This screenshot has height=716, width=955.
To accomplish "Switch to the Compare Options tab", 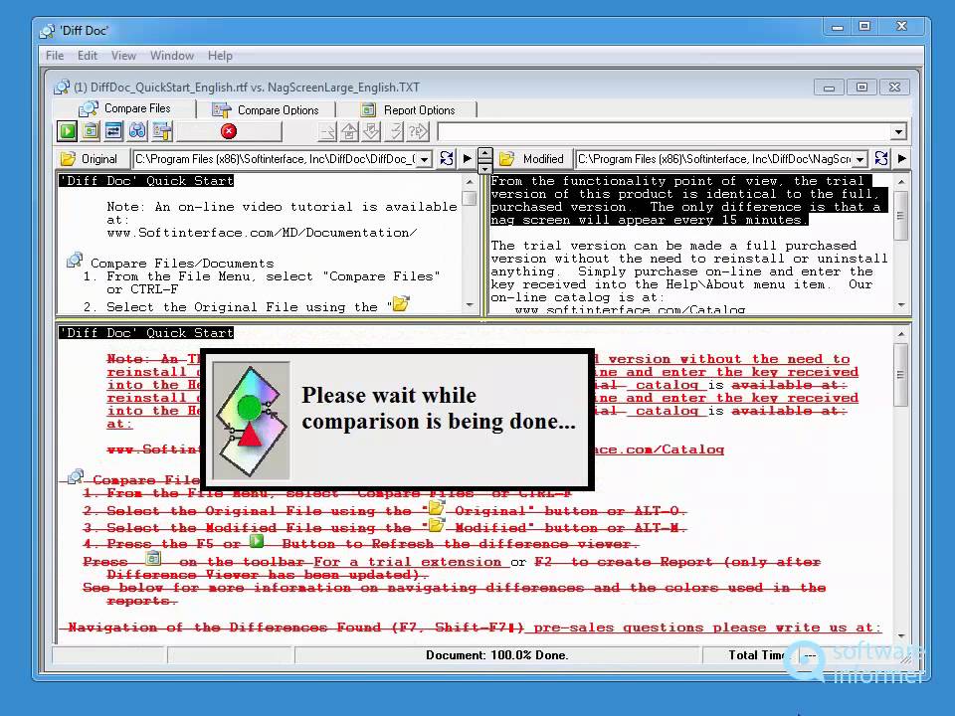I will click(266, 110).
